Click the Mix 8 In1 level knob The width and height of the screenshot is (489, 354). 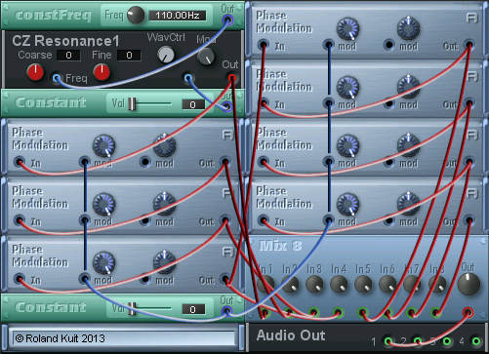click(x=265, y=284)
